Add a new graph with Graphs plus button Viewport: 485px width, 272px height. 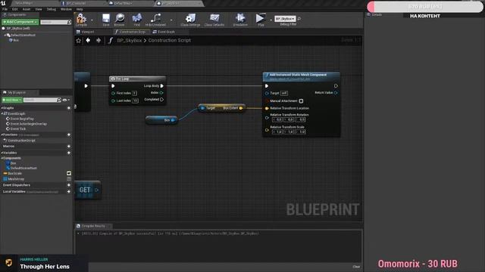point(69,108)
